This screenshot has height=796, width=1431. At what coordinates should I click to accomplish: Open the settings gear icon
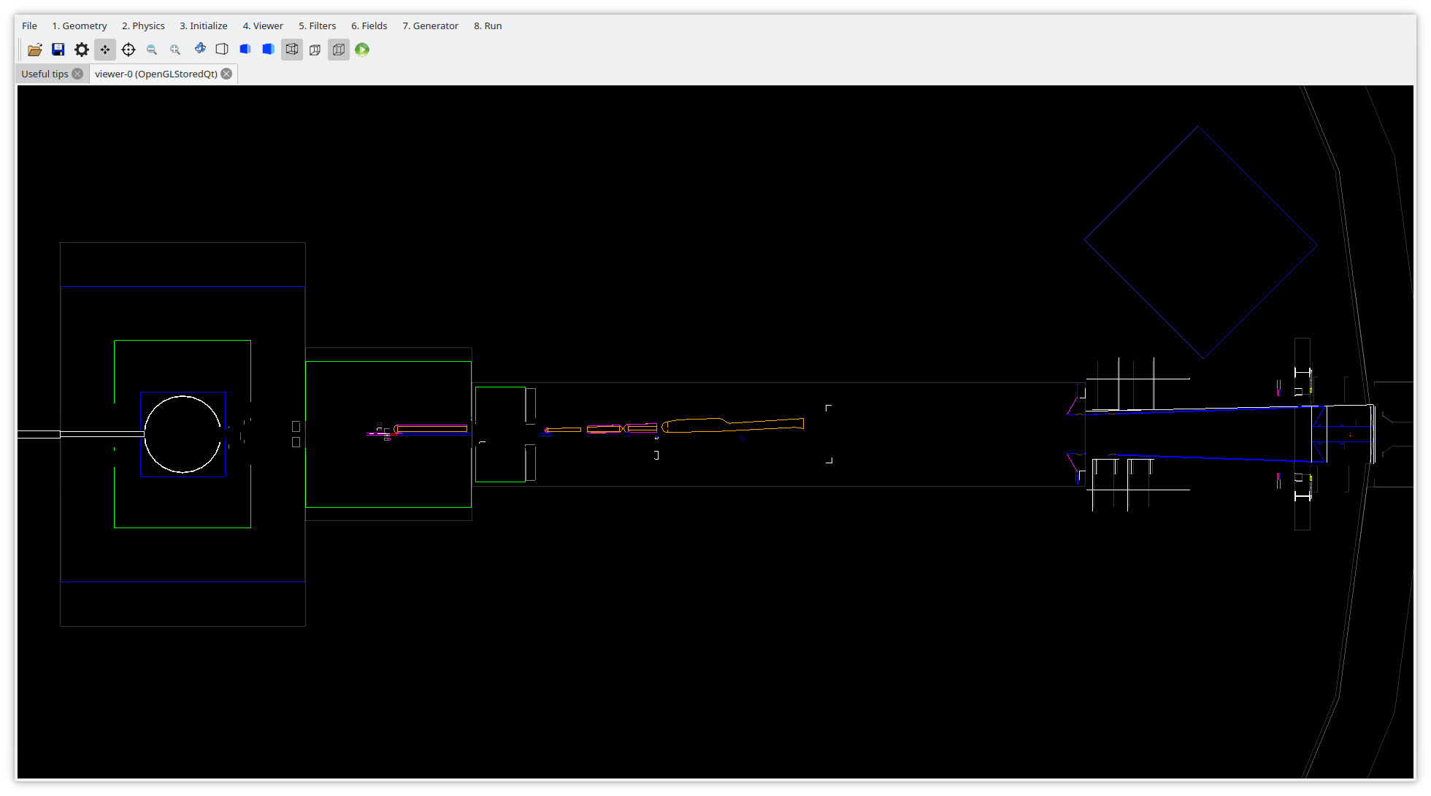pos(82,49)
